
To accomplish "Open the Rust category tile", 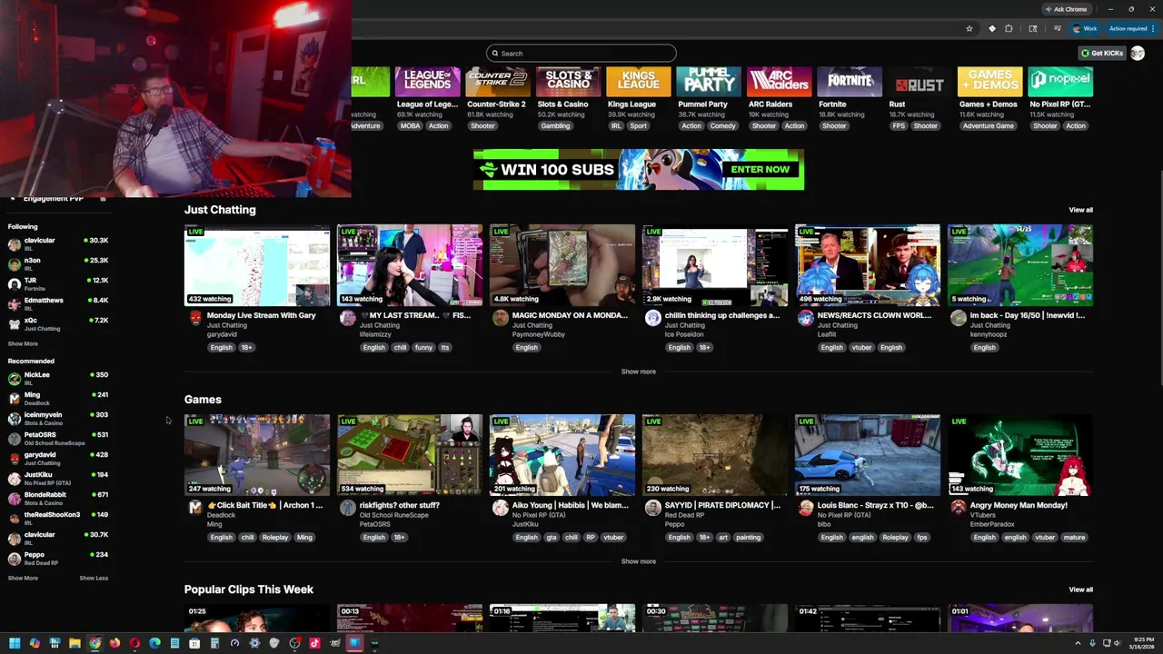I will (x=919, y=83).
